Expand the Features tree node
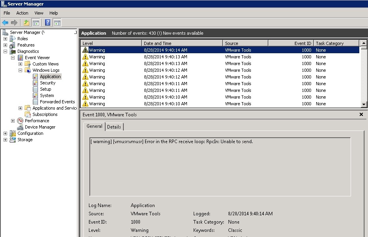 (6, 45)
